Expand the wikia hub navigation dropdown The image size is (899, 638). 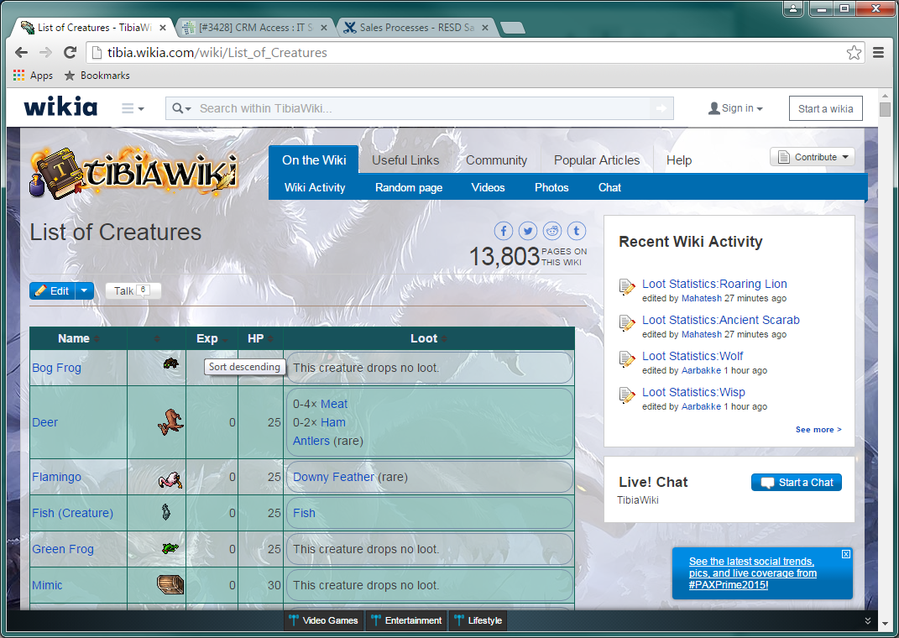coord(133,108)
